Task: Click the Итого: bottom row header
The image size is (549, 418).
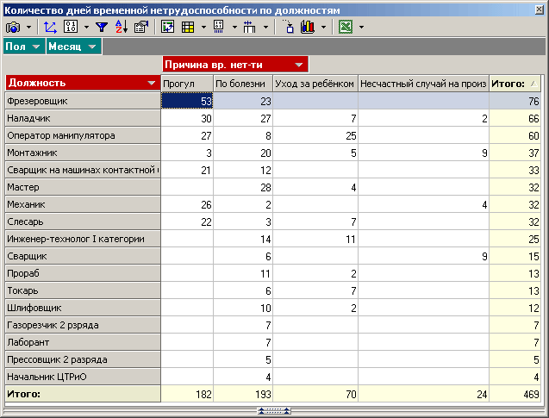Action: click(83, 394)
